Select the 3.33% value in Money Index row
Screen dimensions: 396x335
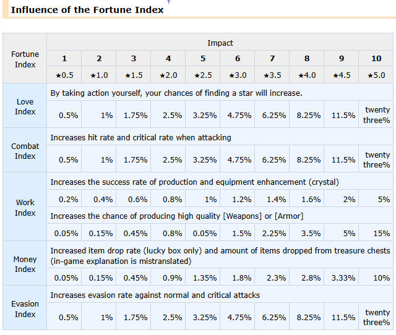click(343, 278)
